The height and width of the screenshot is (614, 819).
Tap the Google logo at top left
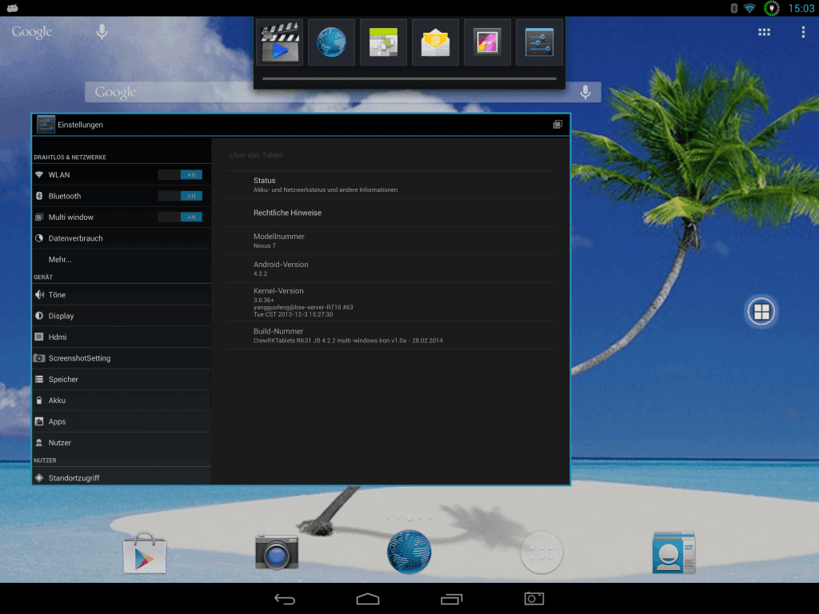(31, 32)
